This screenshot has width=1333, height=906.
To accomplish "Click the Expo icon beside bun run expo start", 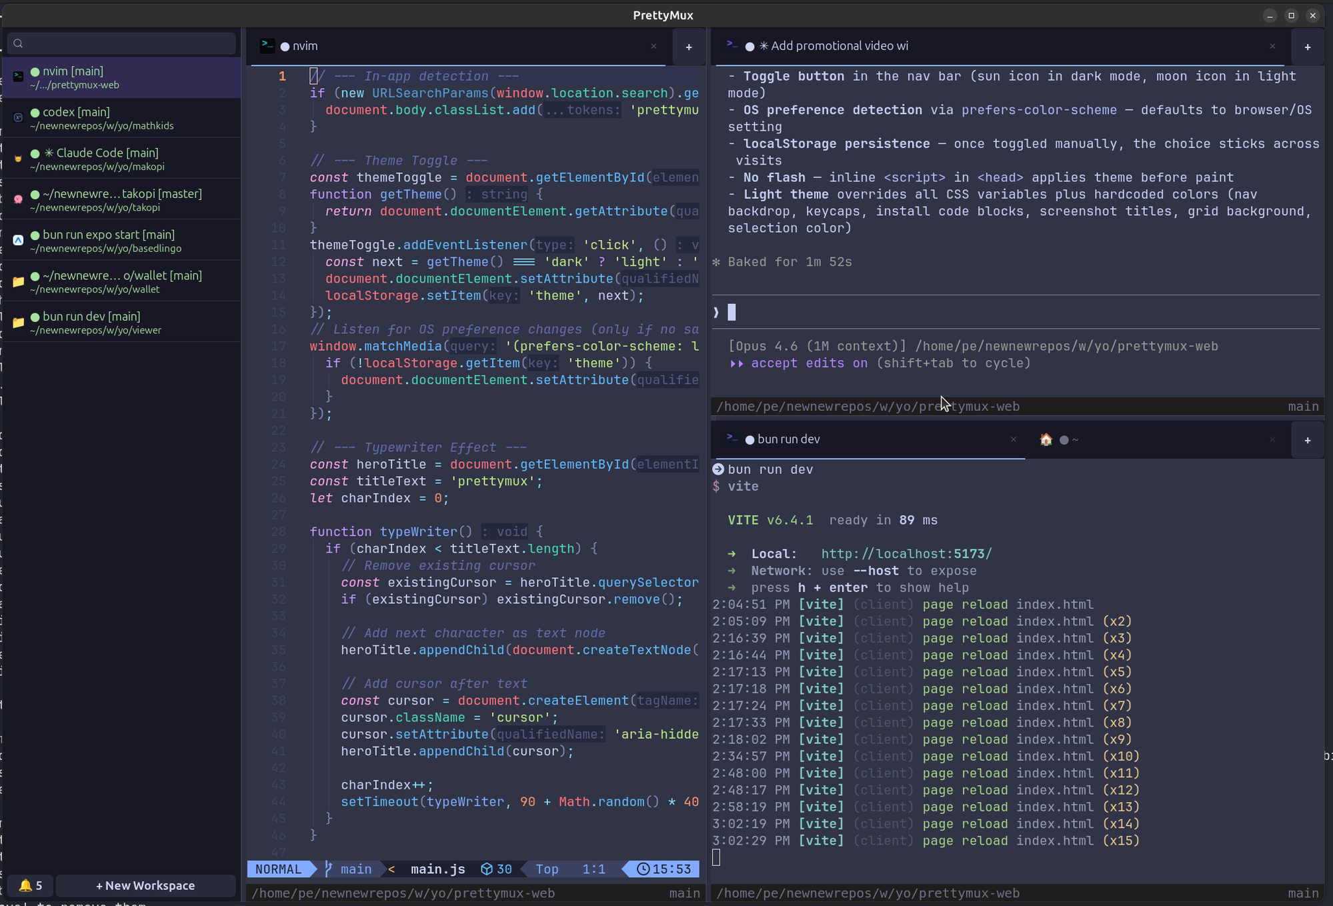I will tap(17, 240).
